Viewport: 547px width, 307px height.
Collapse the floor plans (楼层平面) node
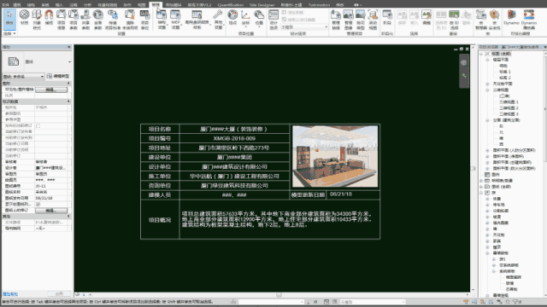488,60
